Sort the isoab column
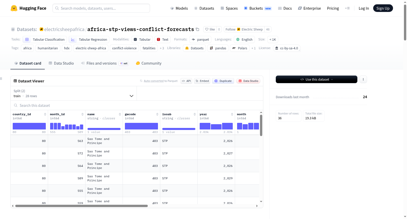The height and width of the screenshot is (219, 407). (x=195, y=114)
